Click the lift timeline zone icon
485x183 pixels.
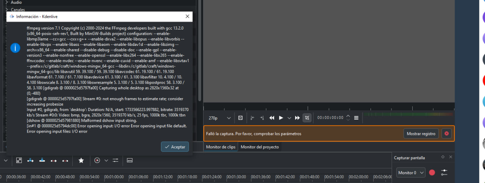coord(65,160)
